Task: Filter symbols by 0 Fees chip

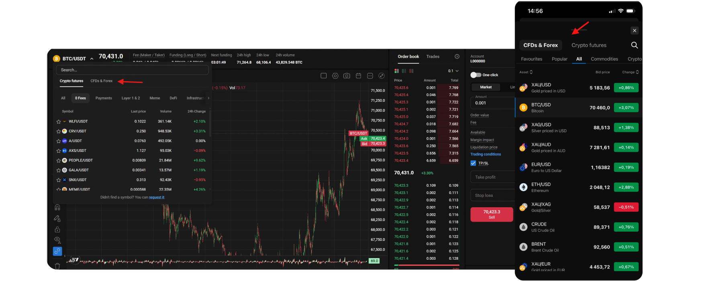Action: (80, 98)
